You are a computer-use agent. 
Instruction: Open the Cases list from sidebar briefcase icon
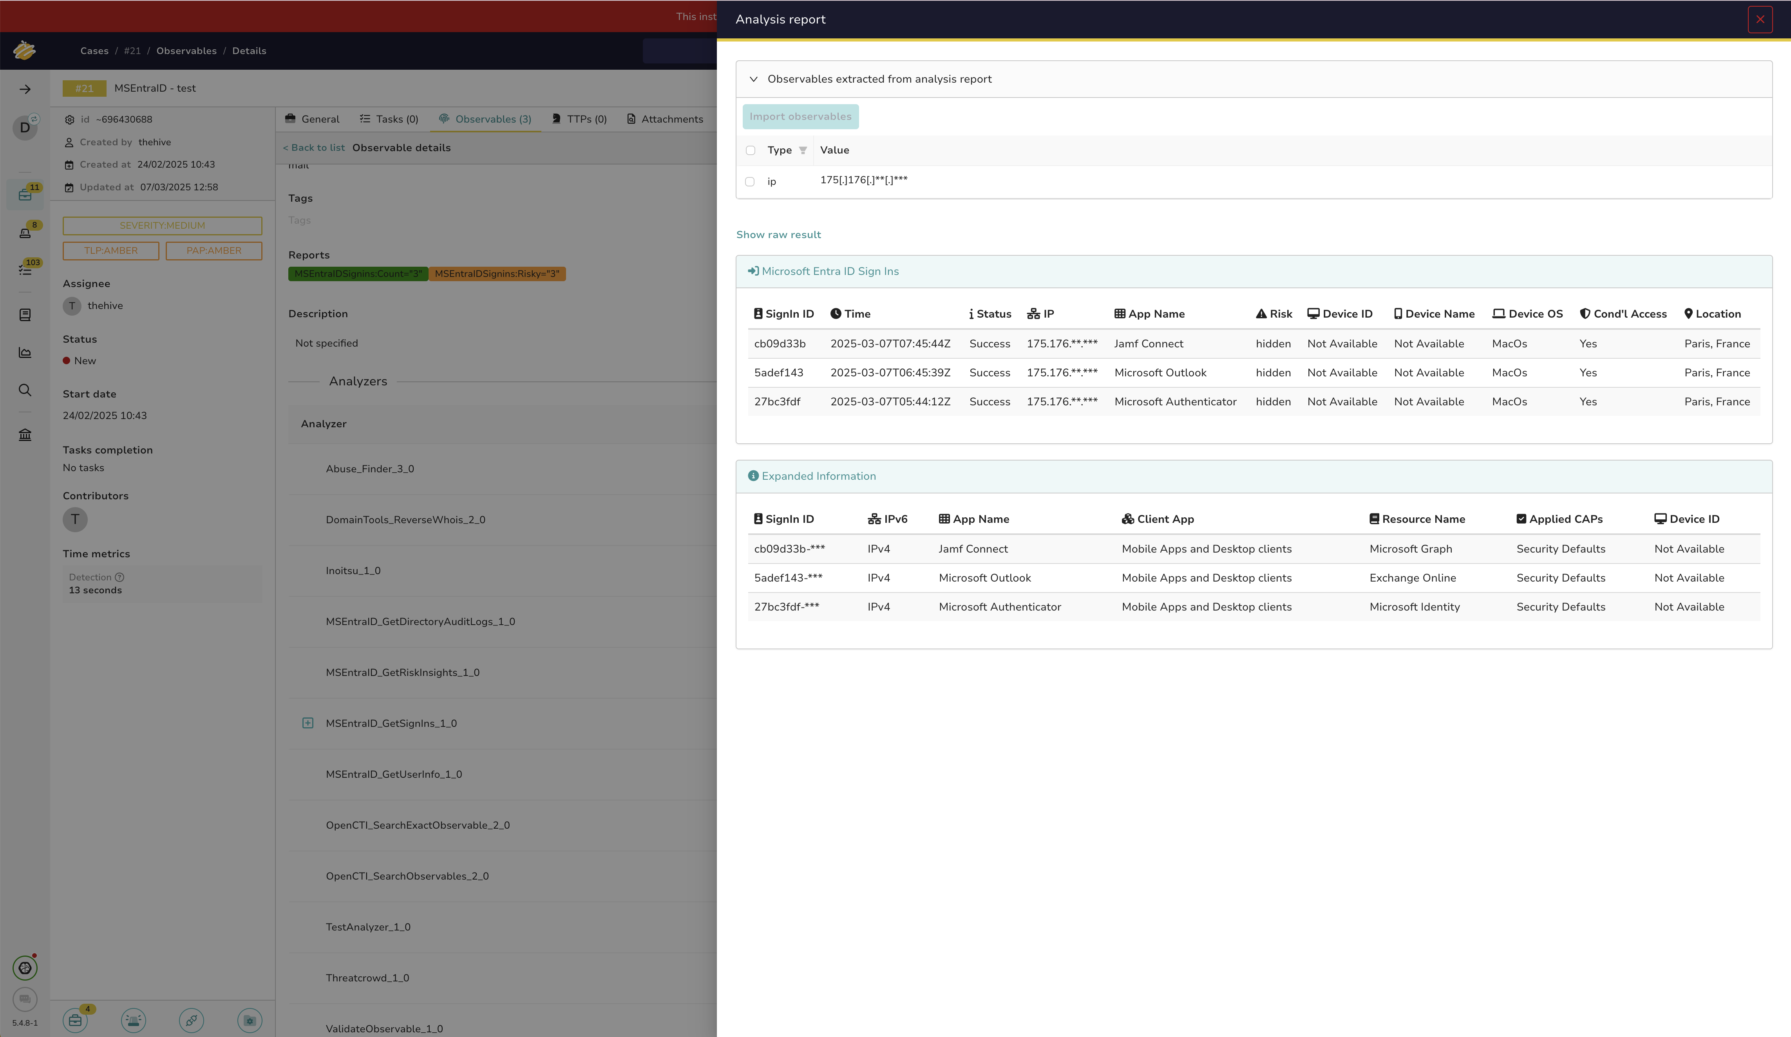(25, 195)
